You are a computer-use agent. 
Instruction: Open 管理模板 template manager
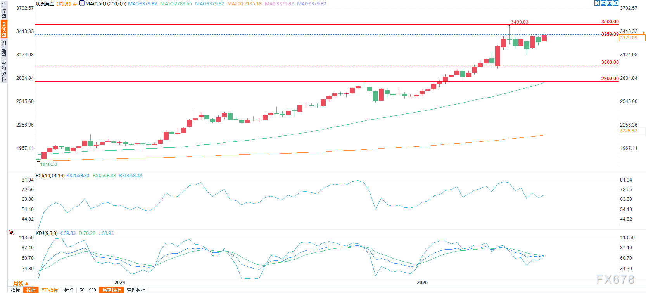(136, 290)
